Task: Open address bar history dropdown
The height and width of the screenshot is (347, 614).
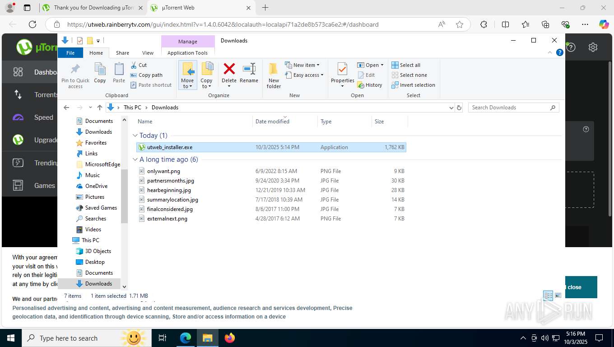Action: click(x=451, y=108)
